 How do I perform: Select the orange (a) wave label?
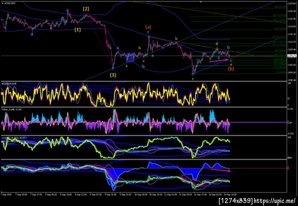click(148, 27)
